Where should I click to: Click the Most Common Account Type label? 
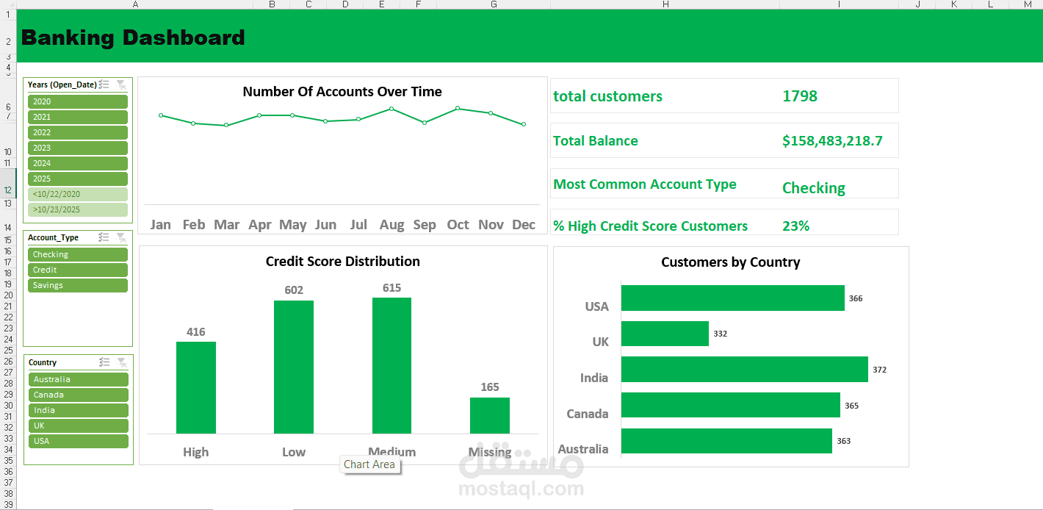pos(645,184)
